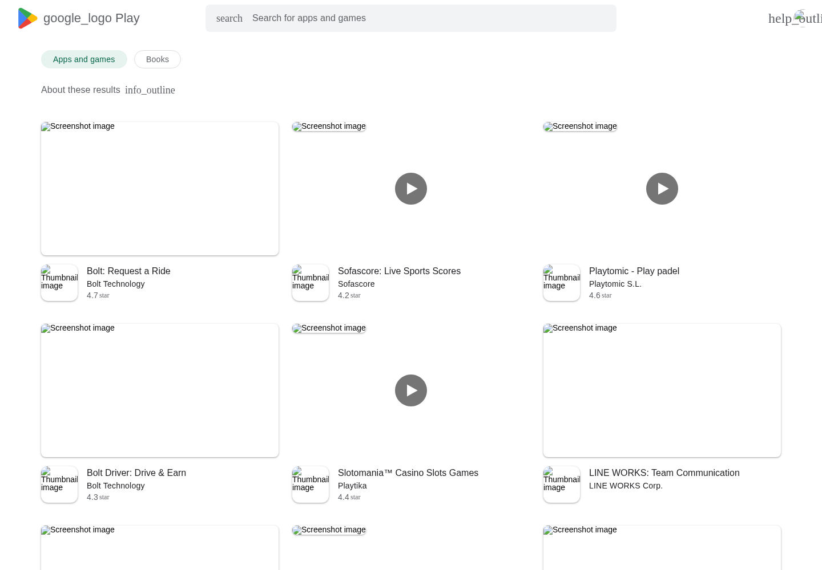The width and height of the screenshot is (822, 570).
Task: Click Sofascore: Live Sports Scores title
Action: tap(399, 271)
